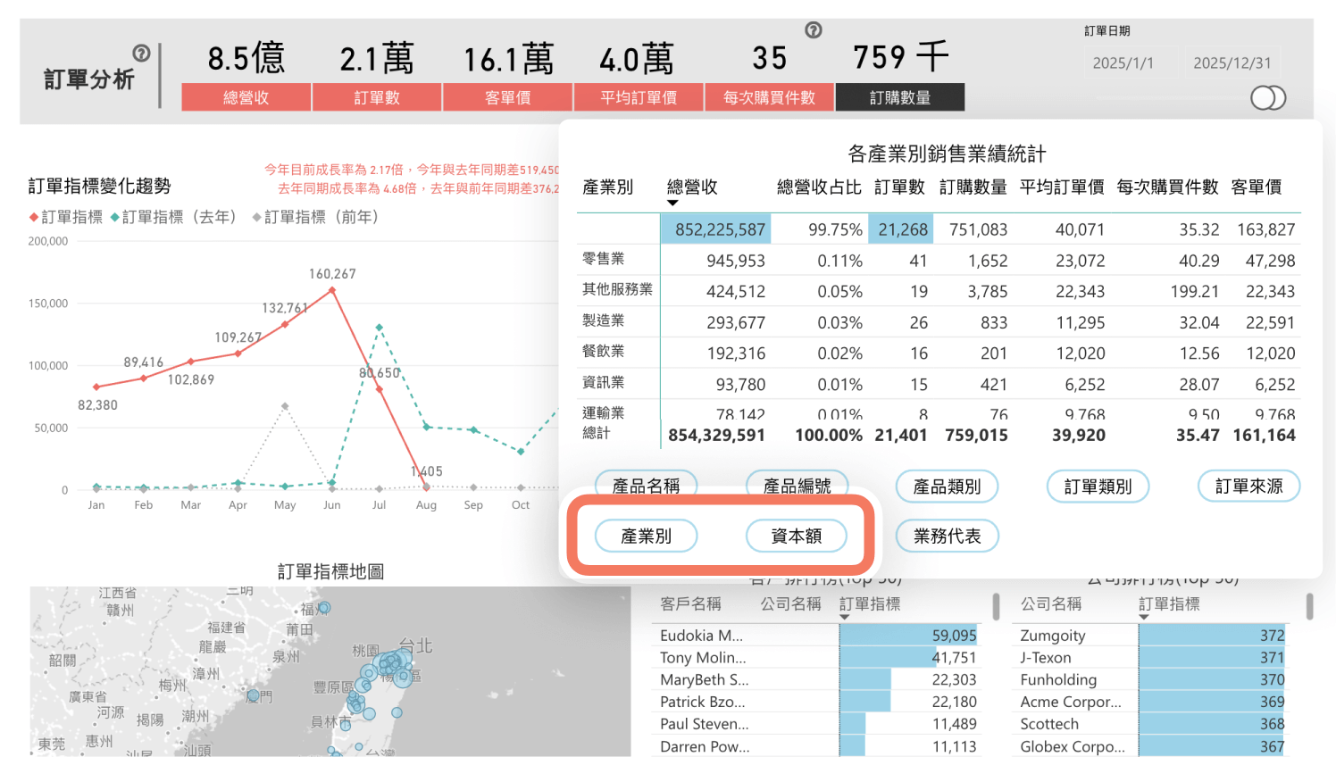Click the customer ranking table scrollbar

pyautogui.click(x=996, y=607)
